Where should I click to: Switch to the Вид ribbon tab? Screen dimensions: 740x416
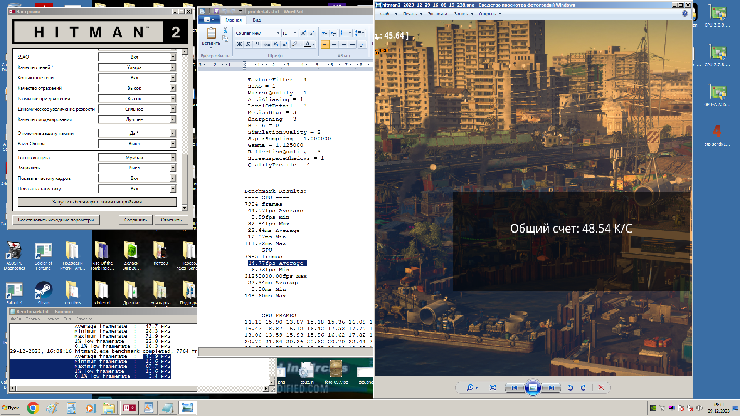[x=257, y=20]
